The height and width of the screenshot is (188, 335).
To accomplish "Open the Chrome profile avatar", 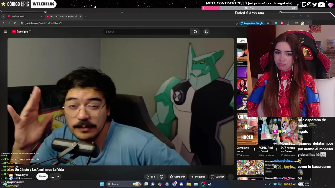I will coord(302,23).
